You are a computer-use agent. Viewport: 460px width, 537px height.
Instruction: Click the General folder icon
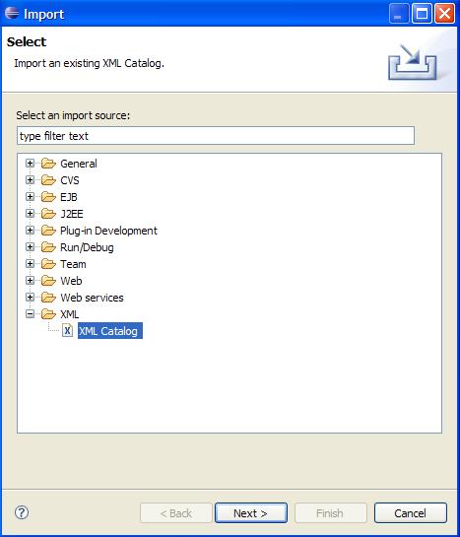(48, 164)
